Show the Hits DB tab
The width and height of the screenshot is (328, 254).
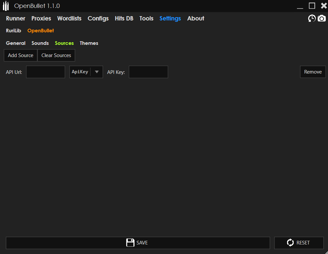[124, 18]
